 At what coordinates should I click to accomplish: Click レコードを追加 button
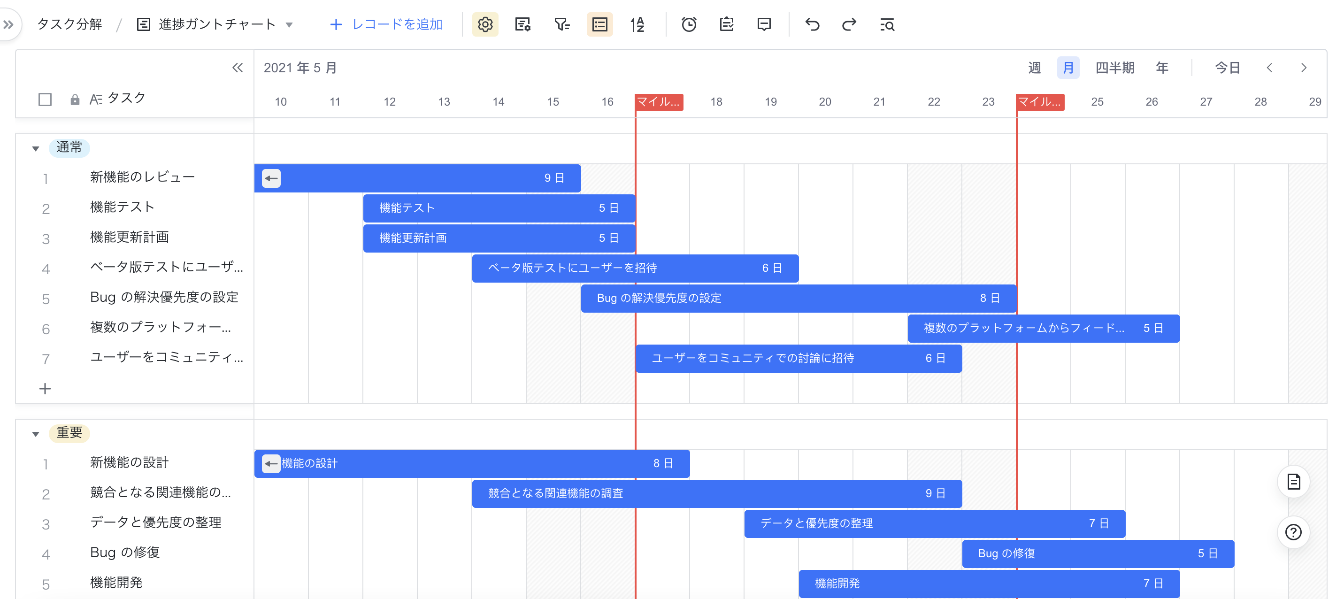(x=387, y=24)
